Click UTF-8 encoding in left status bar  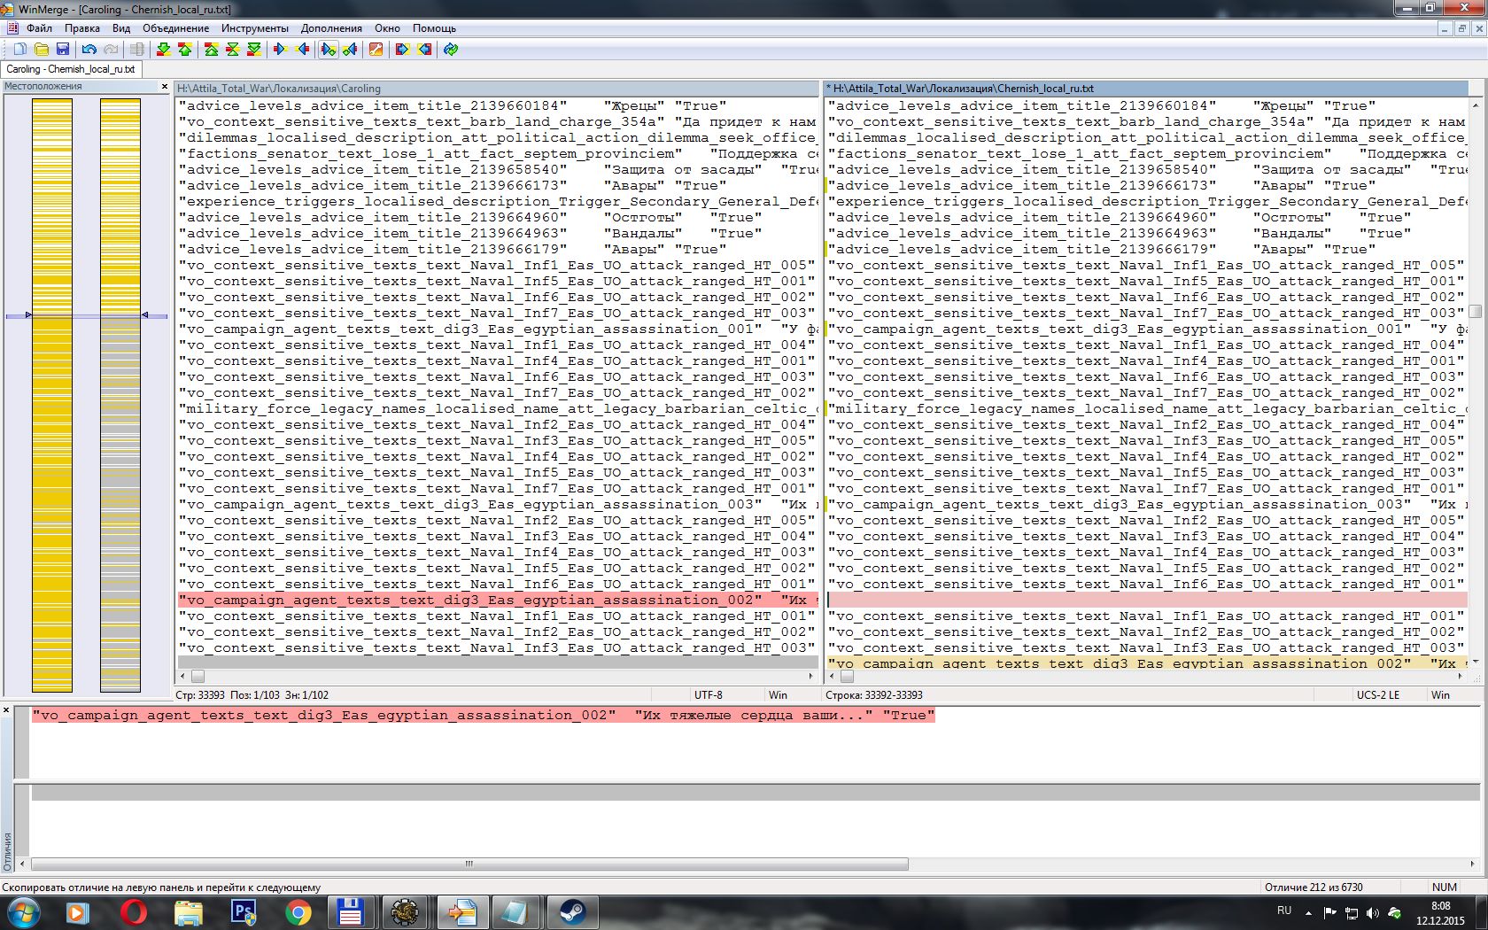click(709, 695)
